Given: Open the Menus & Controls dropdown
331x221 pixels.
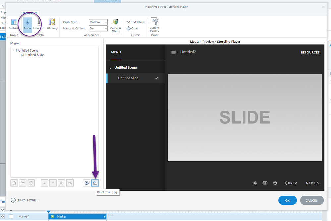Looking at the screenshot, I should coord(98,28).
